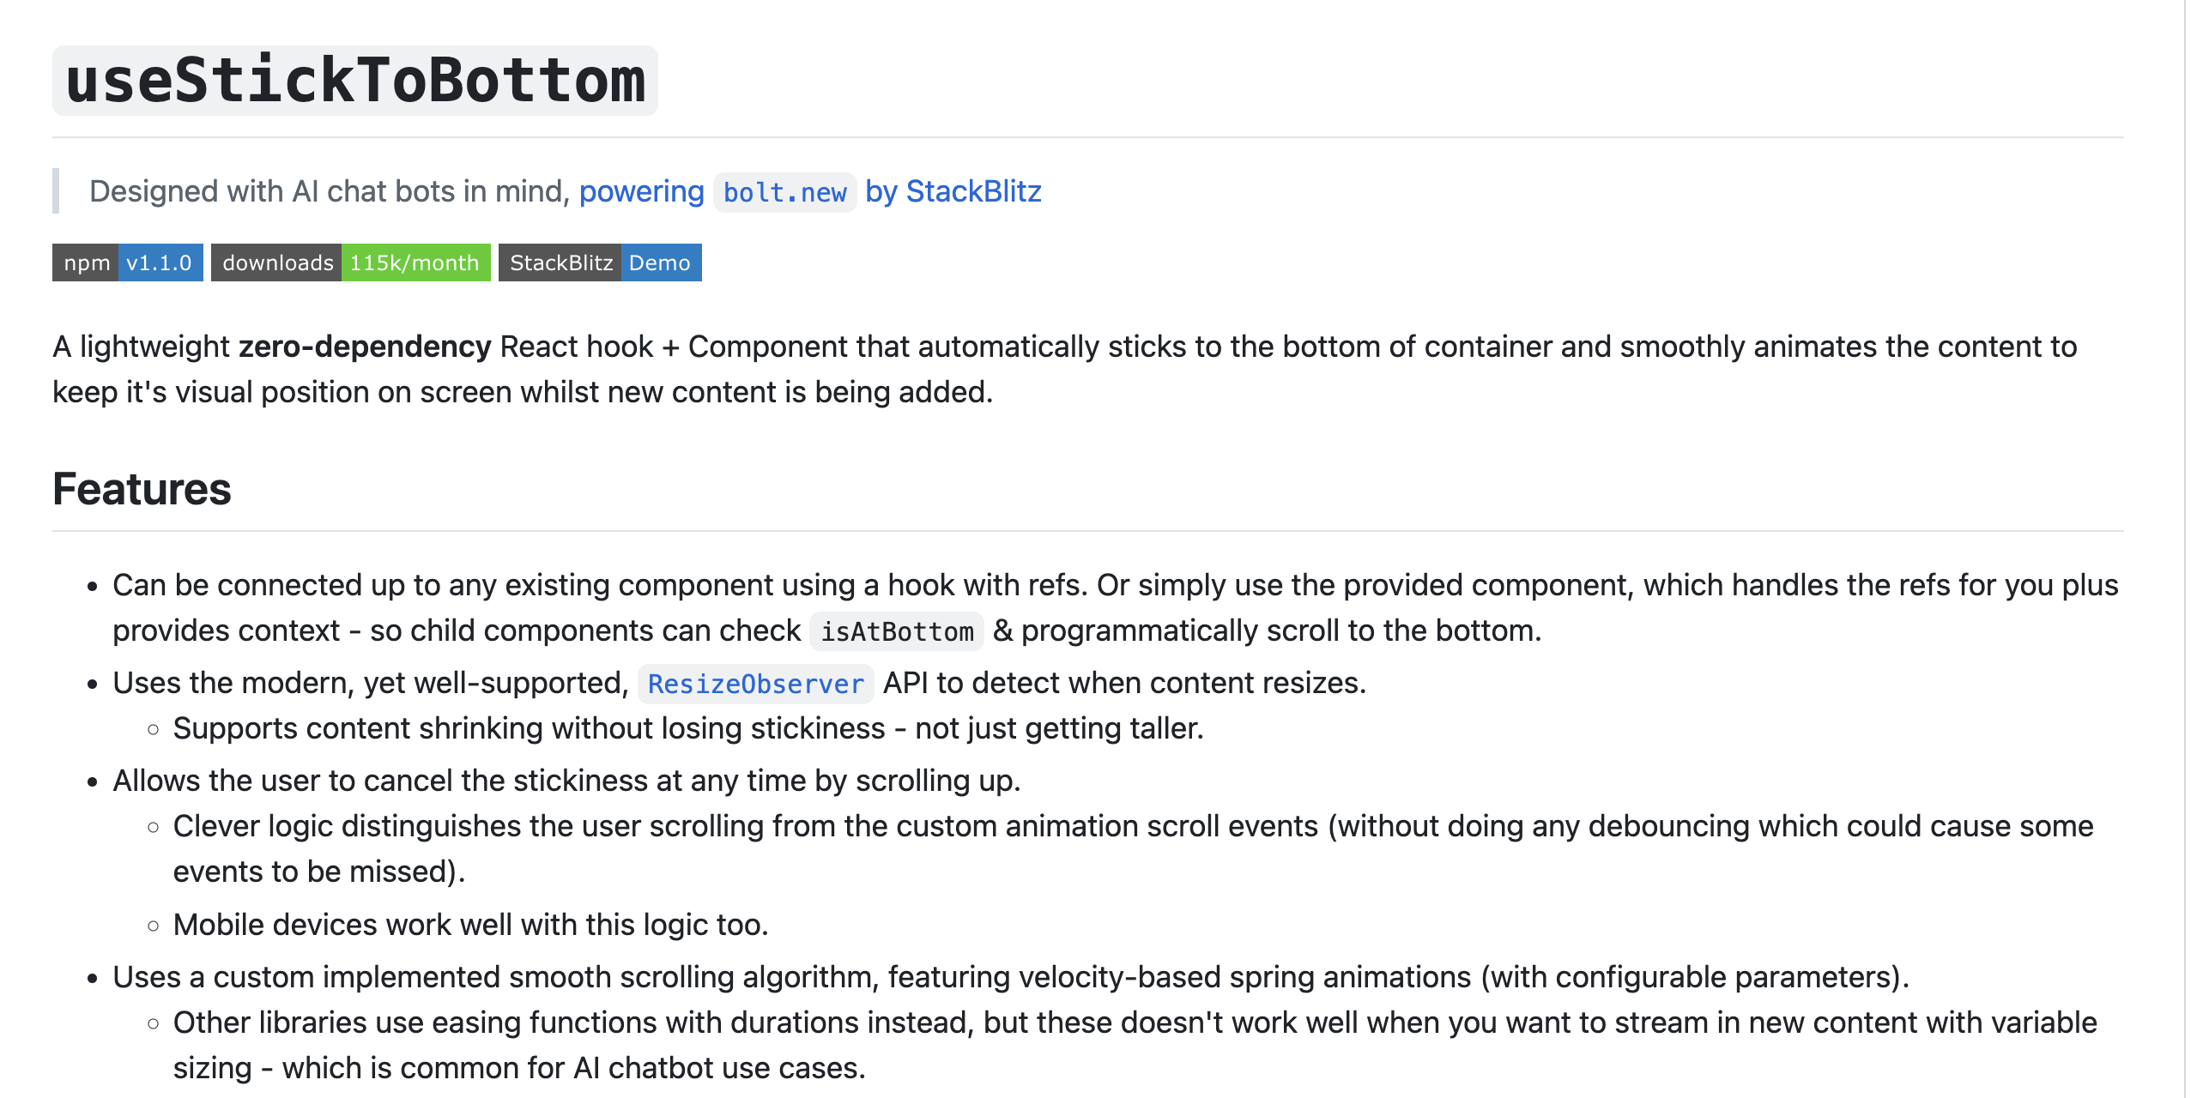This screenshot has width=2197, height=1098.
Task: Click the Features section heading
Action: tap(142, 489)
